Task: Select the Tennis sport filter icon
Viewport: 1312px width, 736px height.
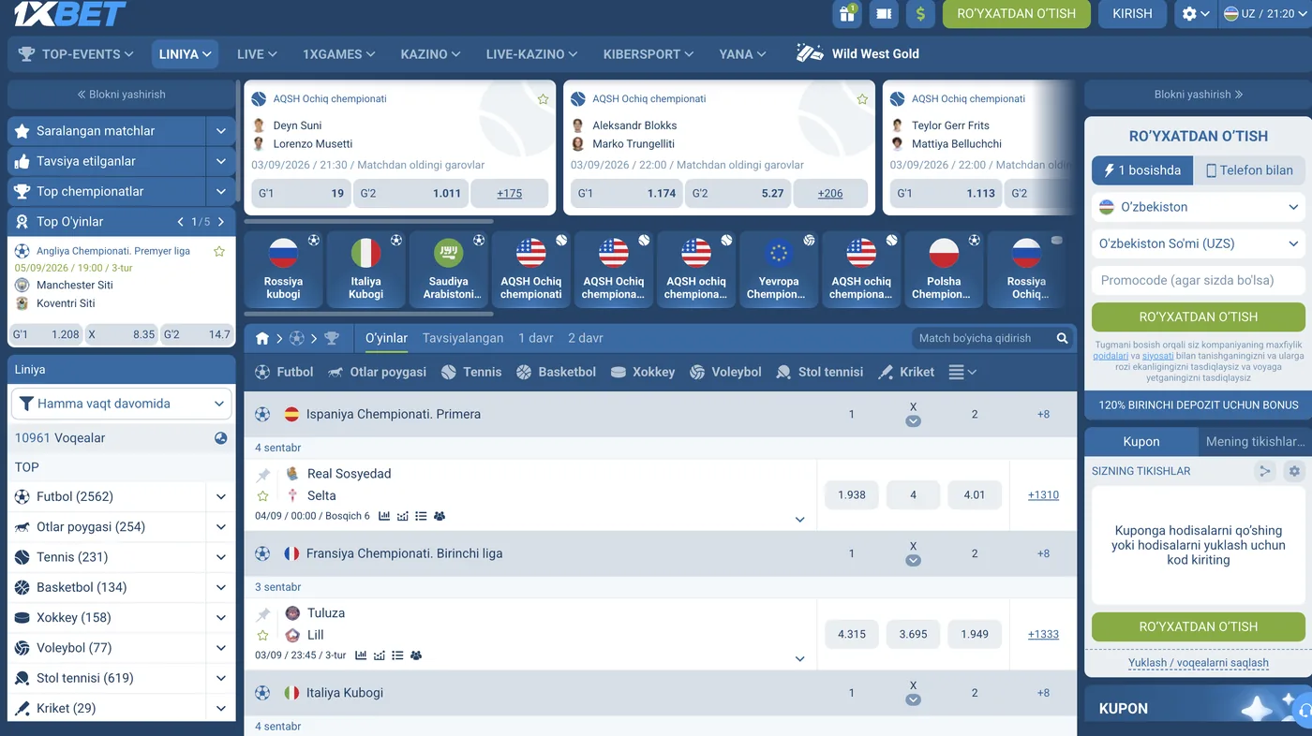Action: click(x=448, y=372)
